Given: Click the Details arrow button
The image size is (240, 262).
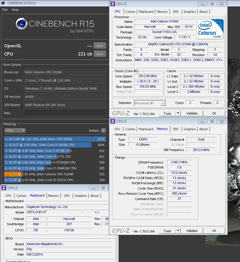Looking at the screenshot, I should (104, 131).
